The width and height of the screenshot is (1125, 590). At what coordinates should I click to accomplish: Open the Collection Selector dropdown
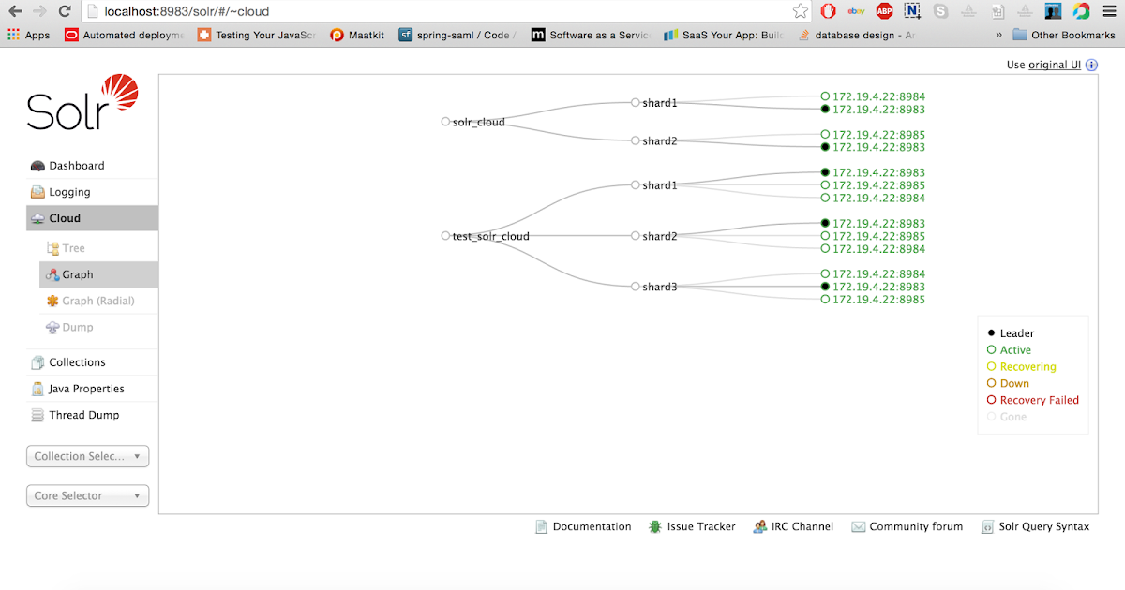pos(87,456)
